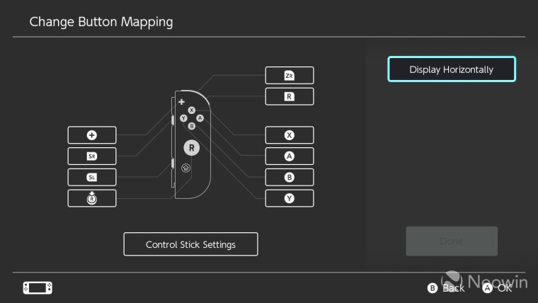Click A OK prompt at bottom
Viewport: 538px width, 303px height.
pyautogui.click(x=497, y=288)
